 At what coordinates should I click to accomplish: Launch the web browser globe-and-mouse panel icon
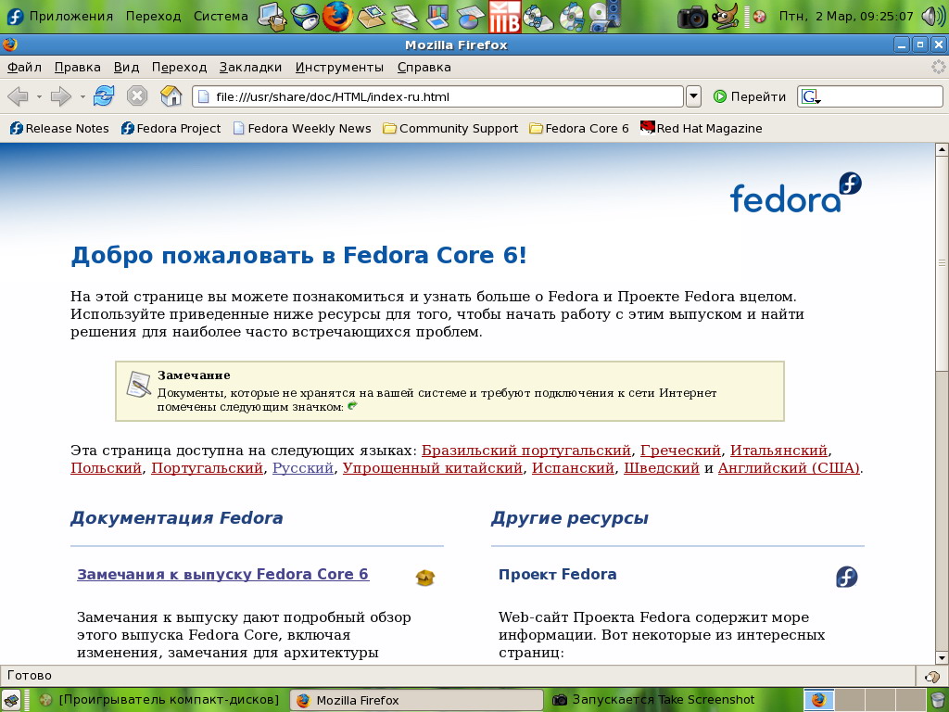304,17
